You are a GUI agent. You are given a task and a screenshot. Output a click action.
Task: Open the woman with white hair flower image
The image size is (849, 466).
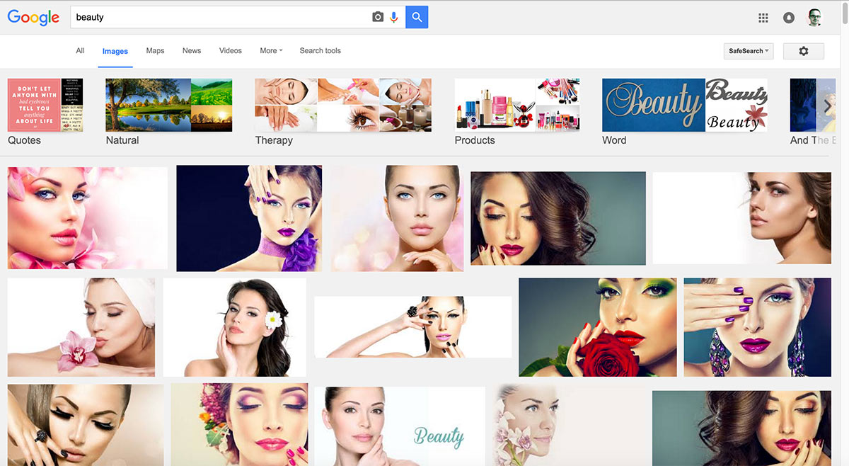click(235, 327)
